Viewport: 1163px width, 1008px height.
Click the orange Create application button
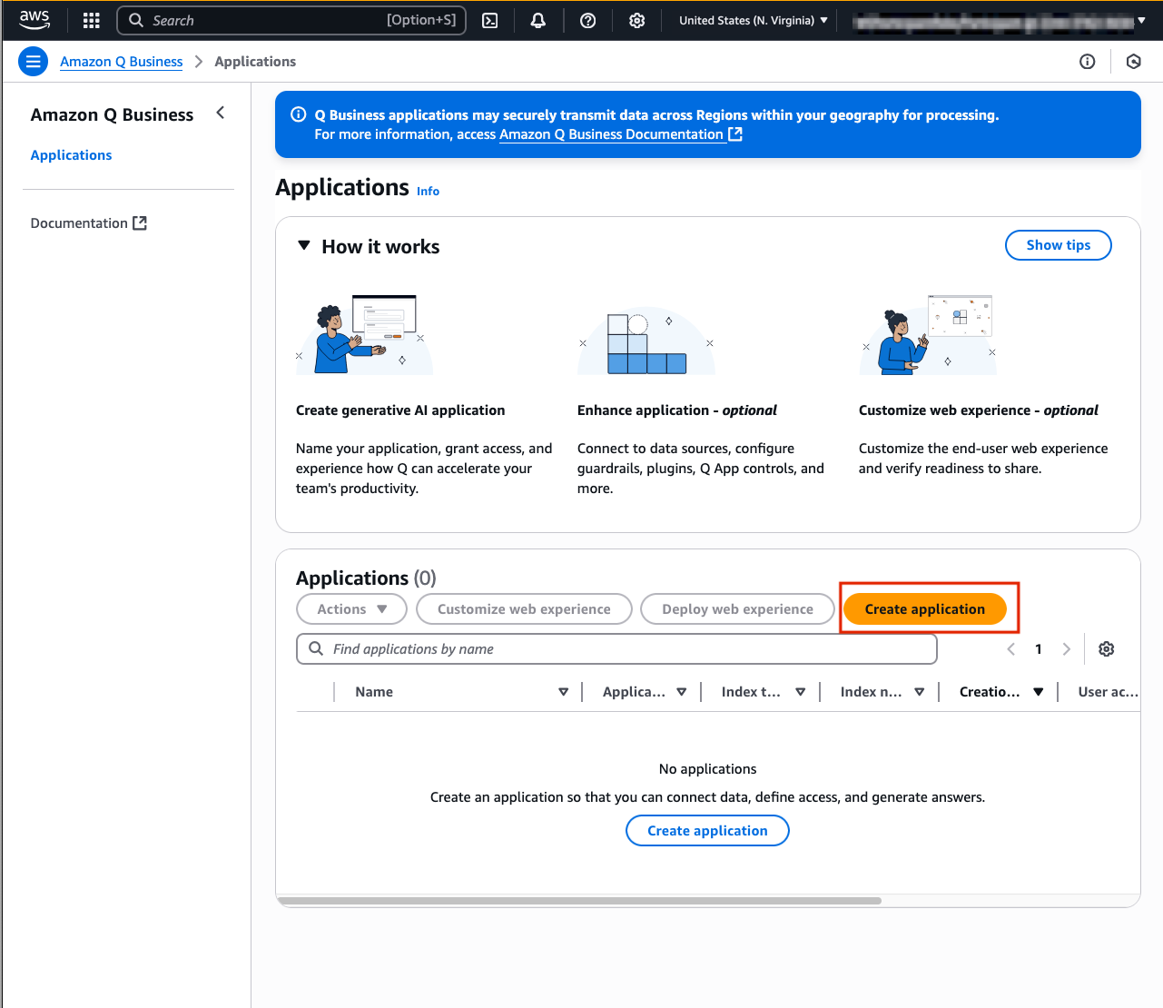point(924,609)
